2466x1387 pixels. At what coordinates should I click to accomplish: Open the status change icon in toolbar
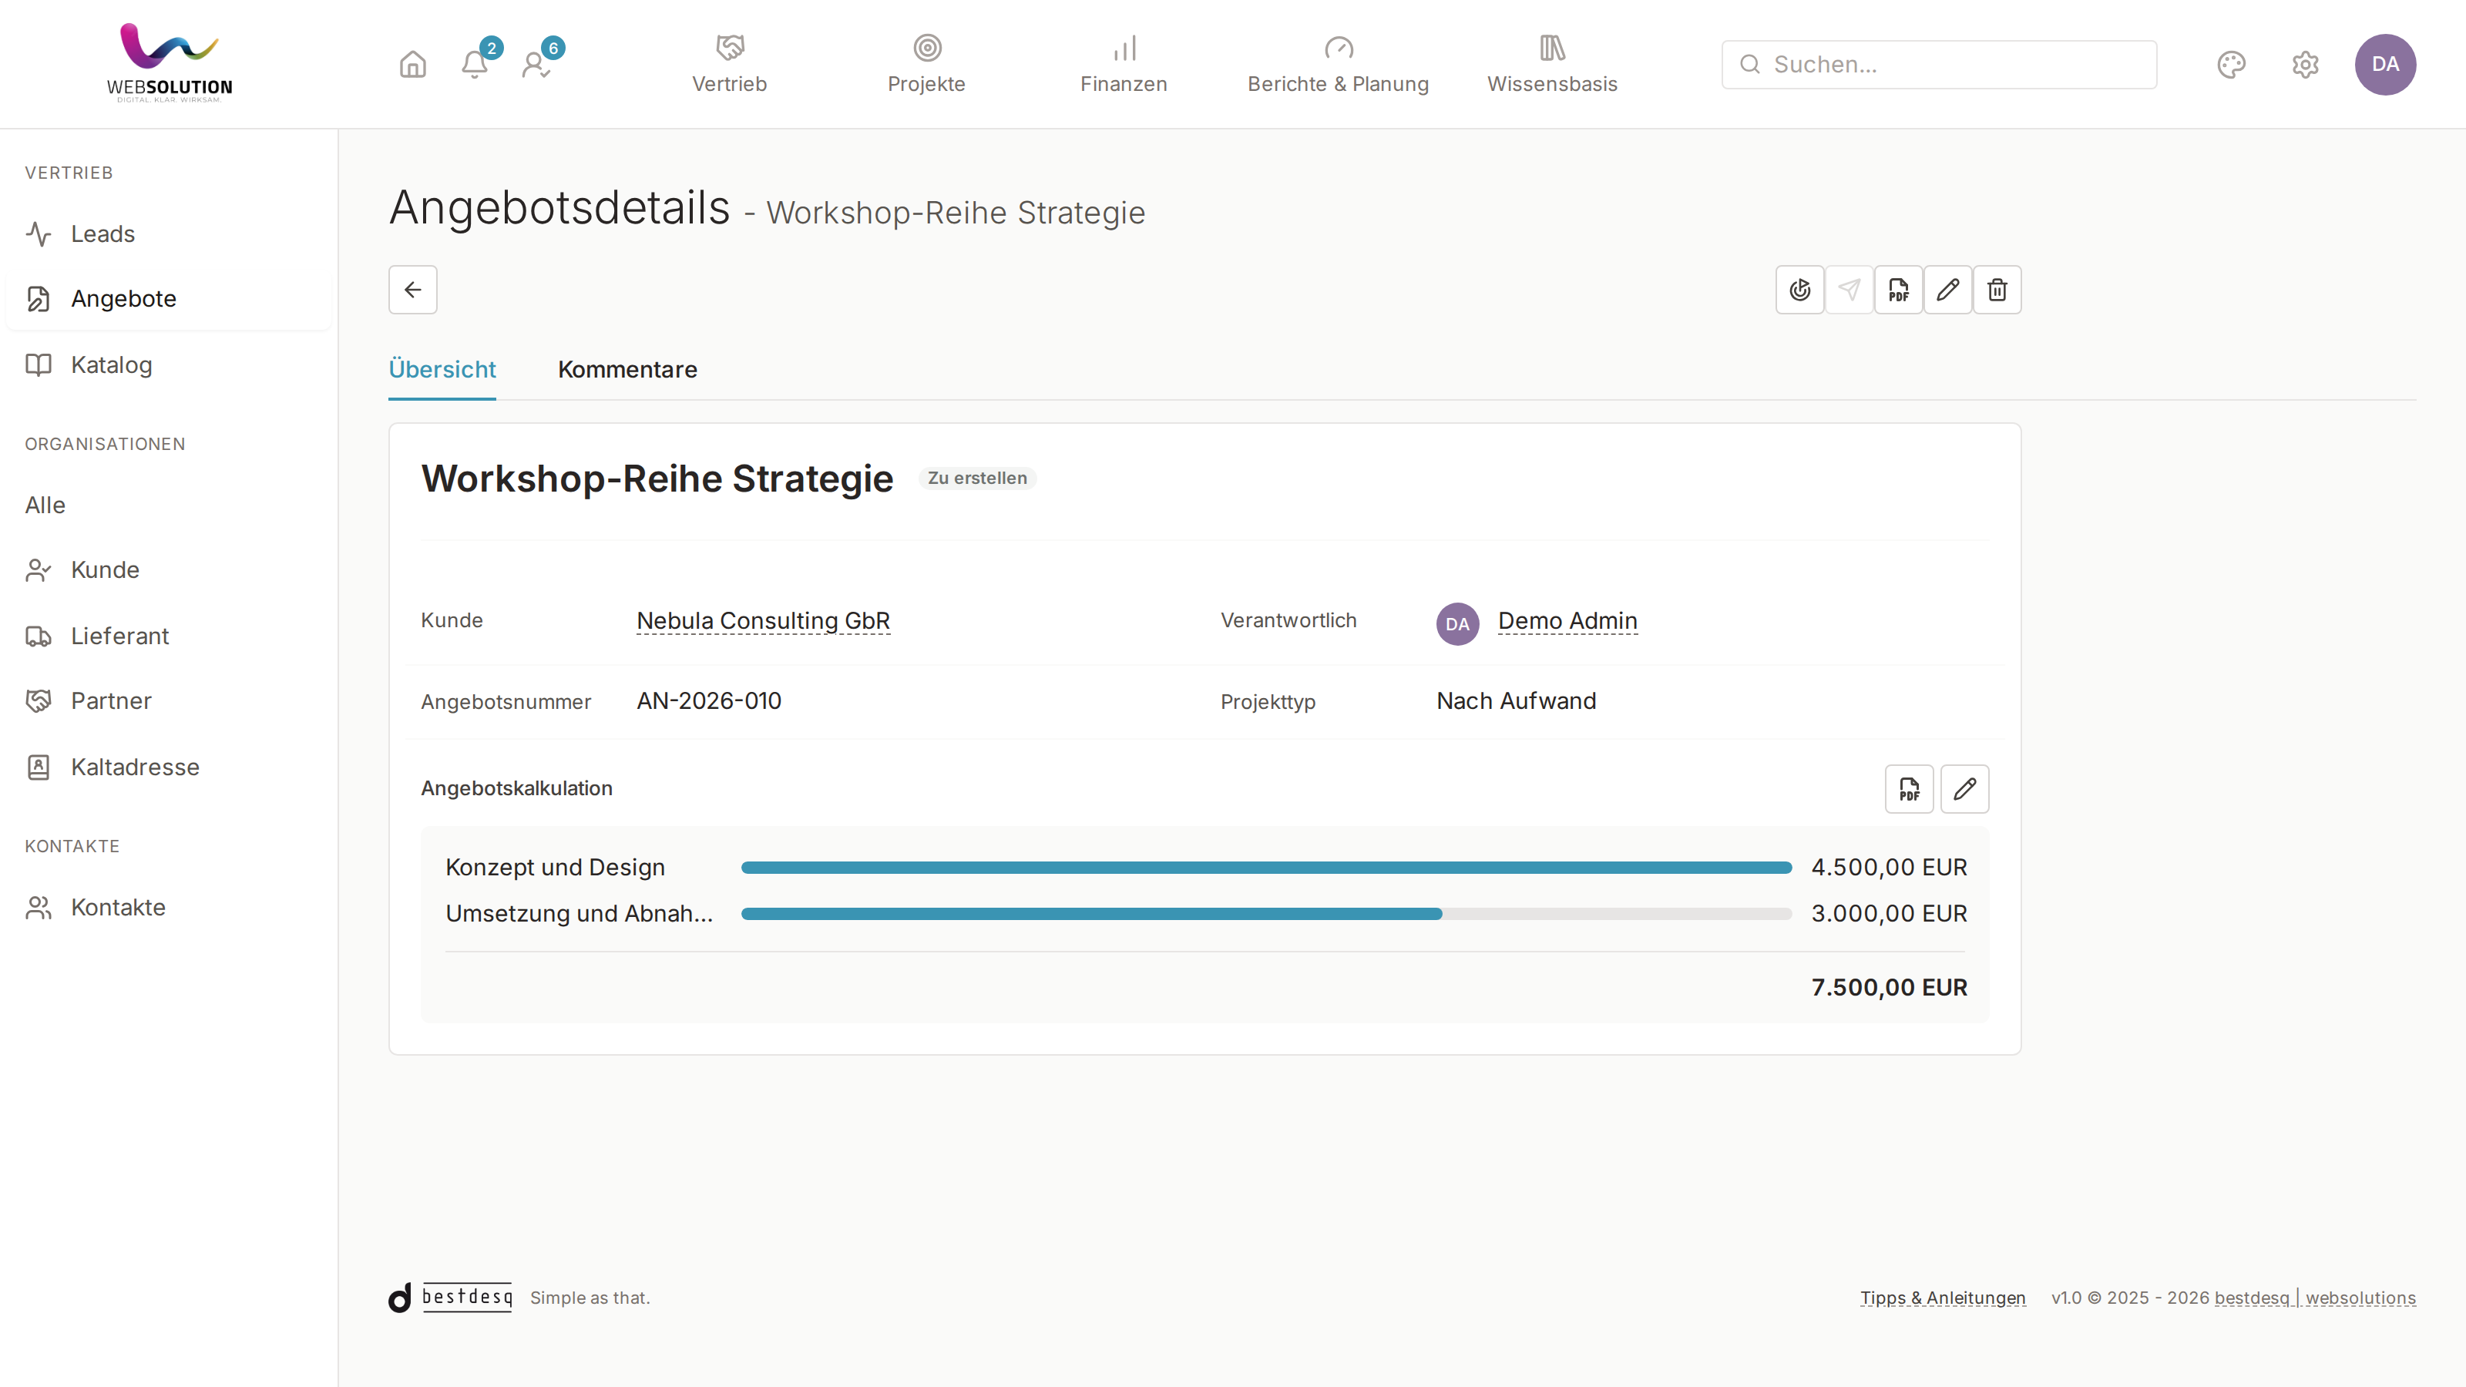1799,289
